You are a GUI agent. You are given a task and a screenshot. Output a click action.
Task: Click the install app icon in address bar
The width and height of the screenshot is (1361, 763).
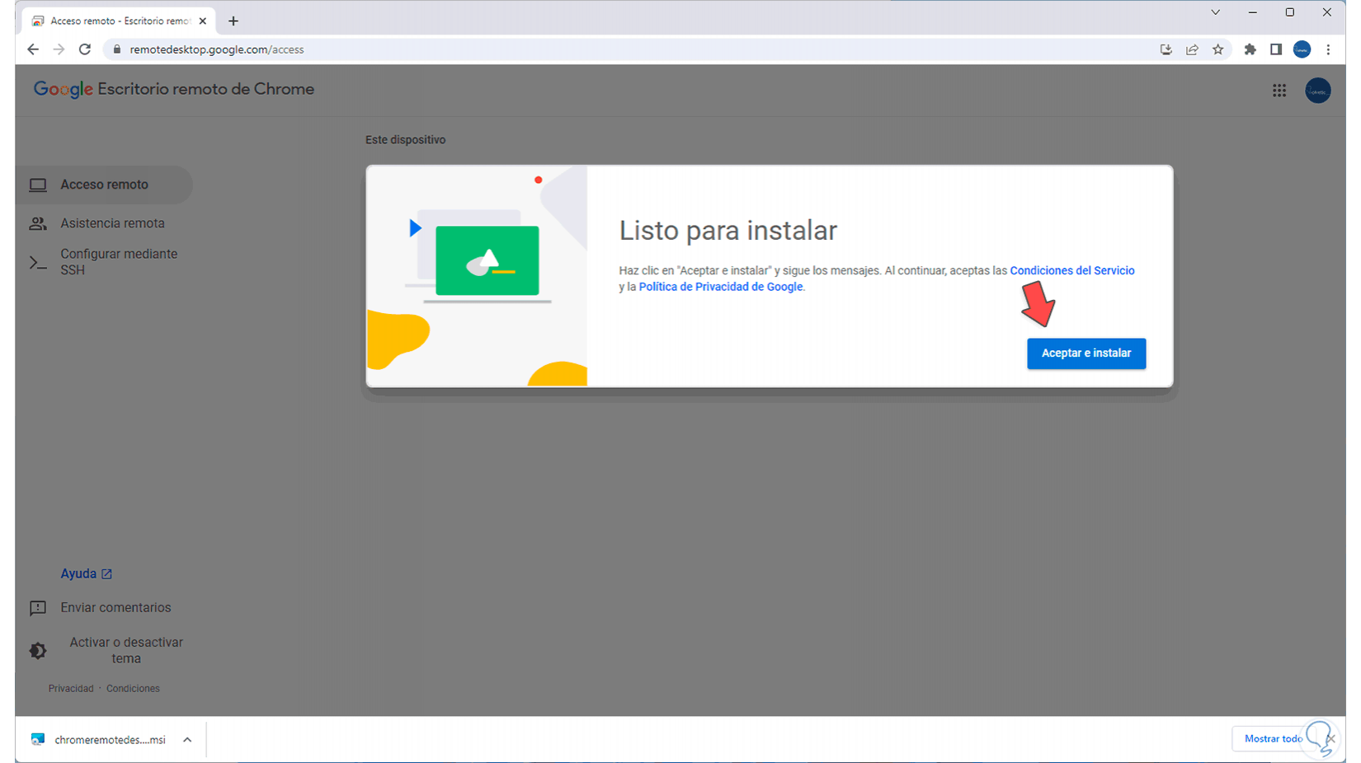tap(1166, 49)
